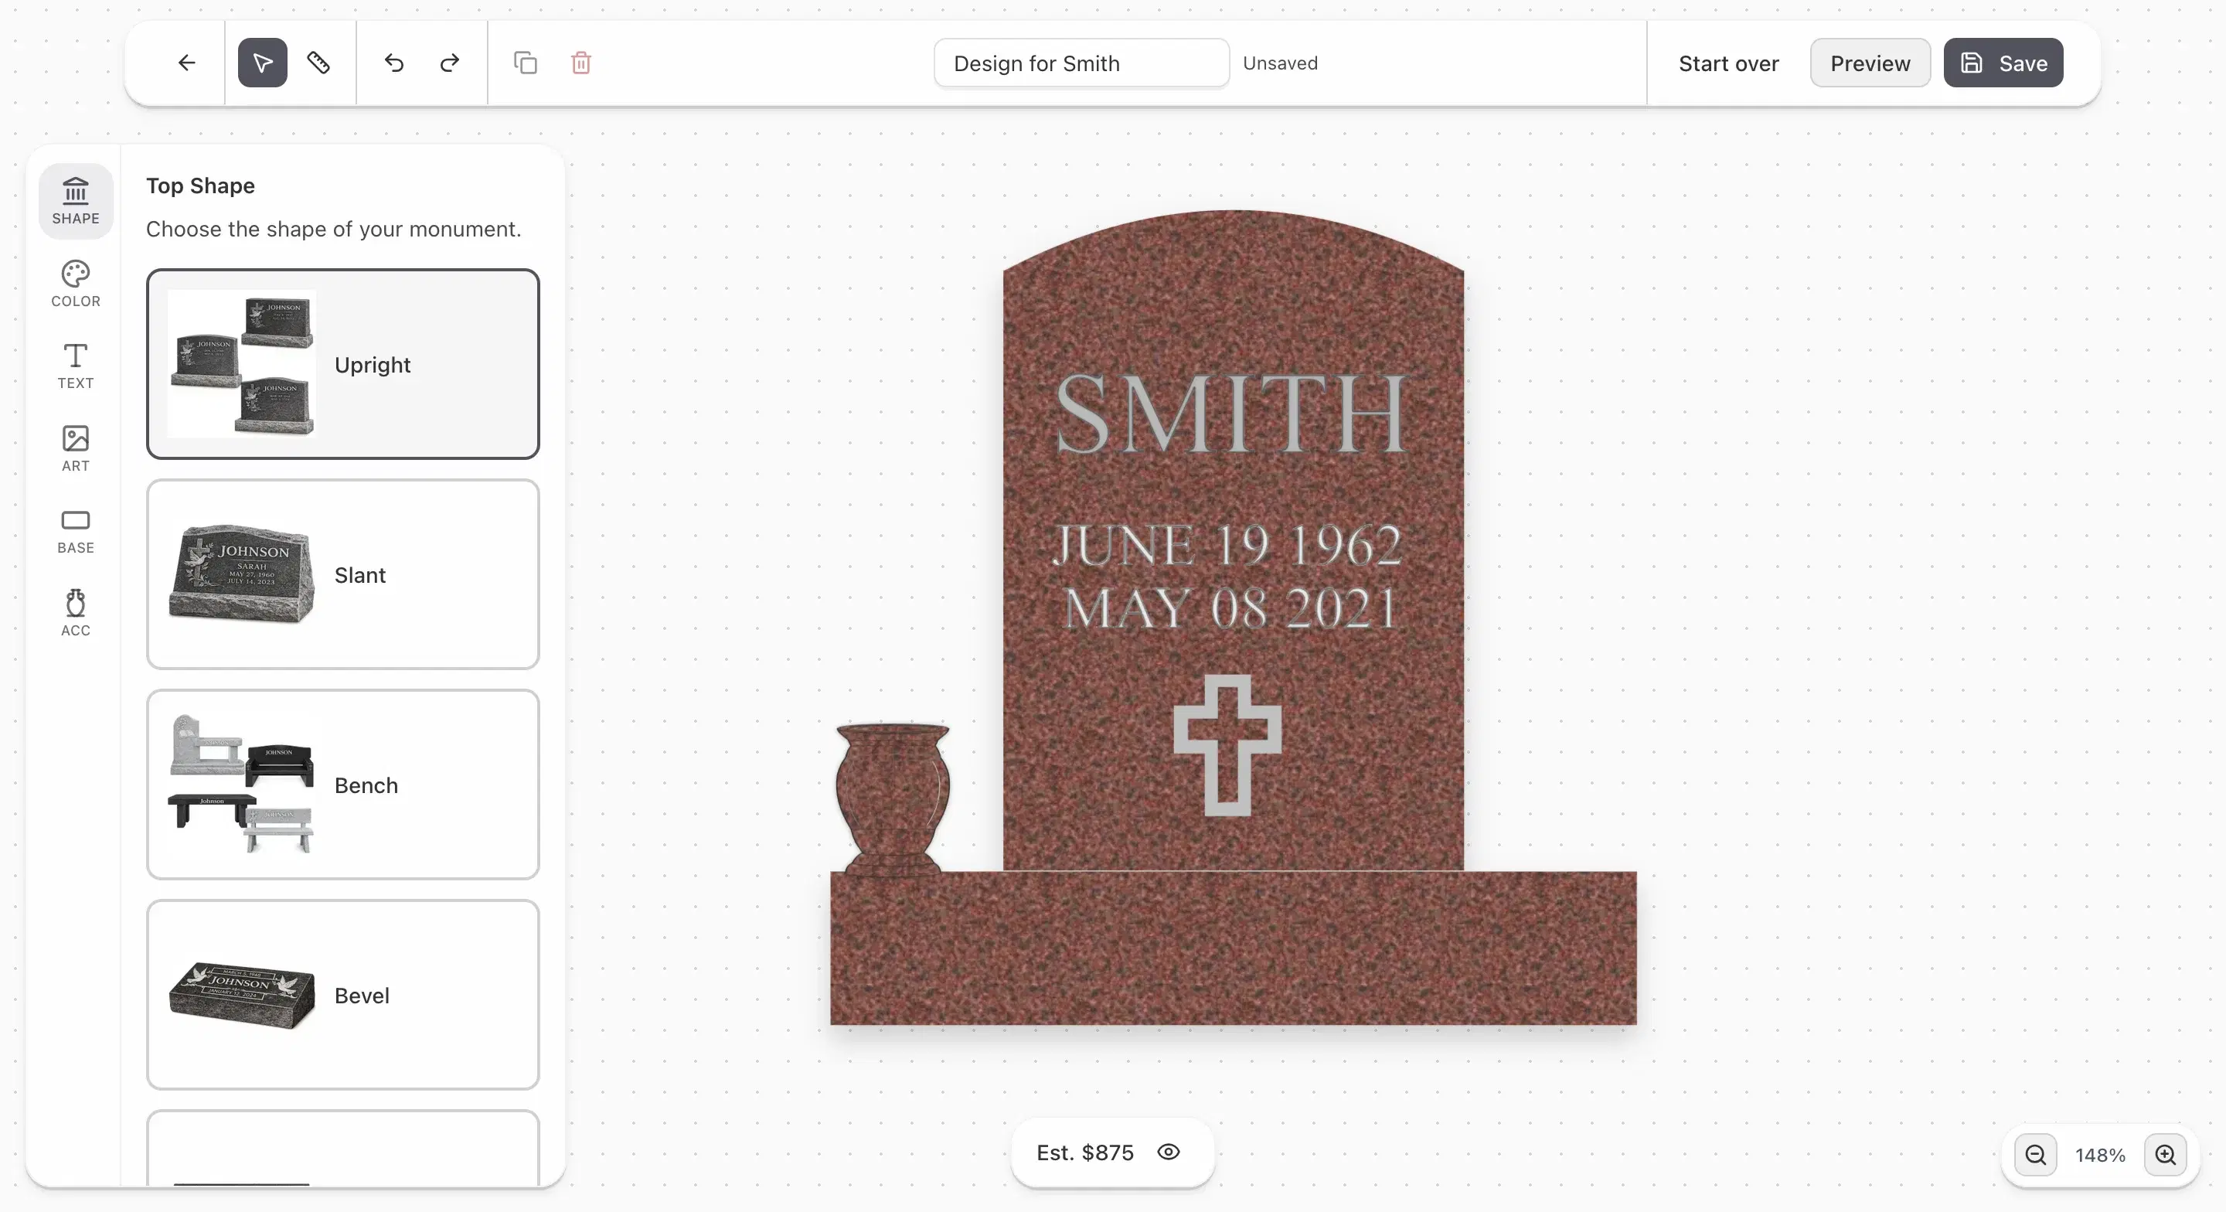Save the current design
Screen dimensions: 2226x1212
pos(2003,63)
